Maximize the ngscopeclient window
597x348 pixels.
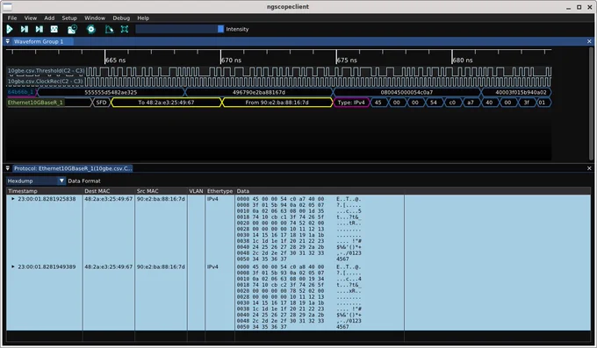click(x=579, y=7)
